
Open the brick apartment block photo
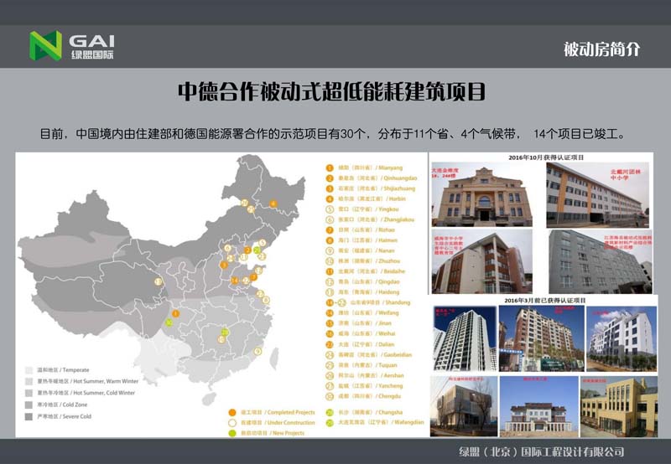tap(541, 338)
